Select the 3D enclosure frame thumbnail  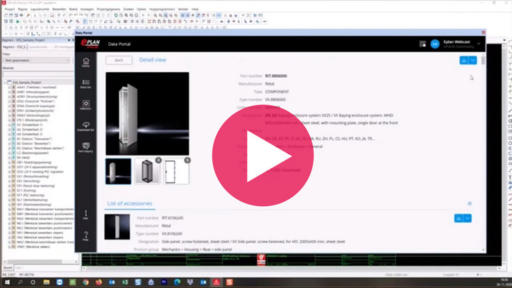click(147, 171)
